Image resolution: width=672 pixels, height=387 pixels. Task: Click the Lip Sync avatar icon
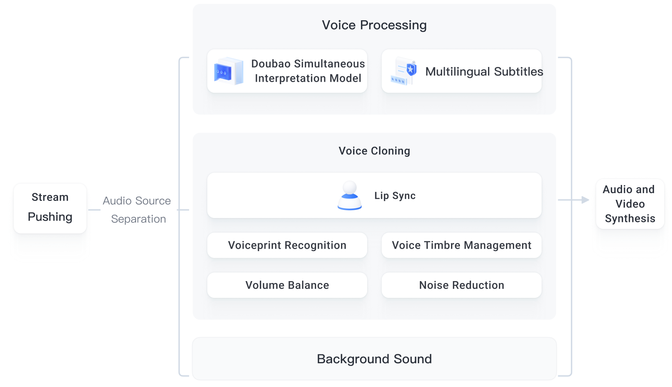coord(350,195)
